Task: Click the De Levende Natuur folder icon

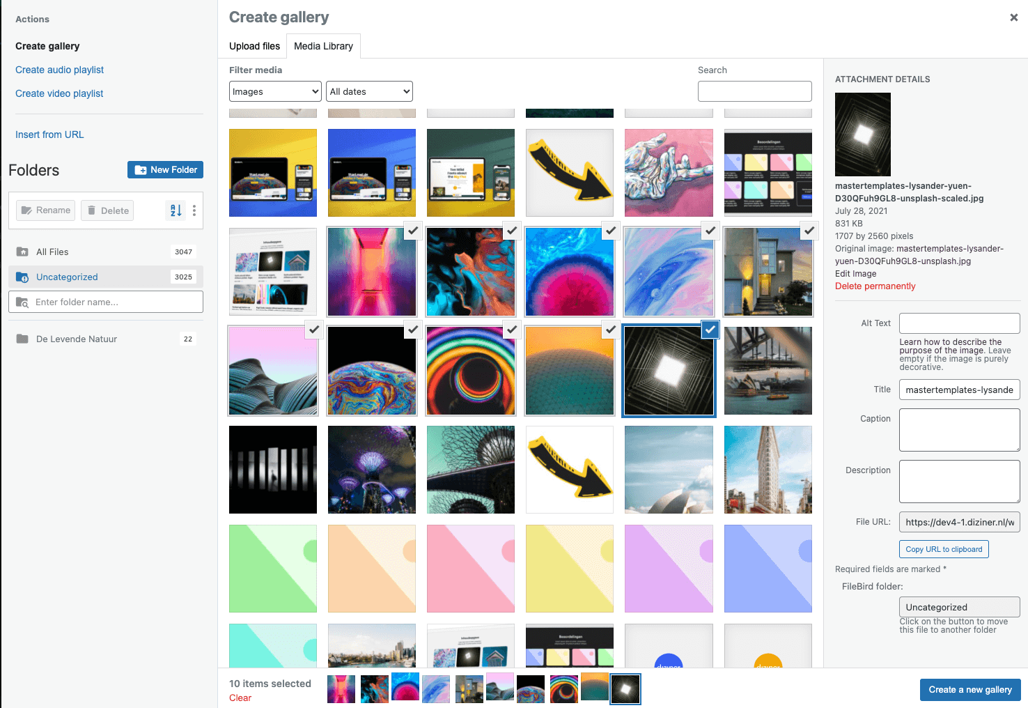Action: pos(22,339)
